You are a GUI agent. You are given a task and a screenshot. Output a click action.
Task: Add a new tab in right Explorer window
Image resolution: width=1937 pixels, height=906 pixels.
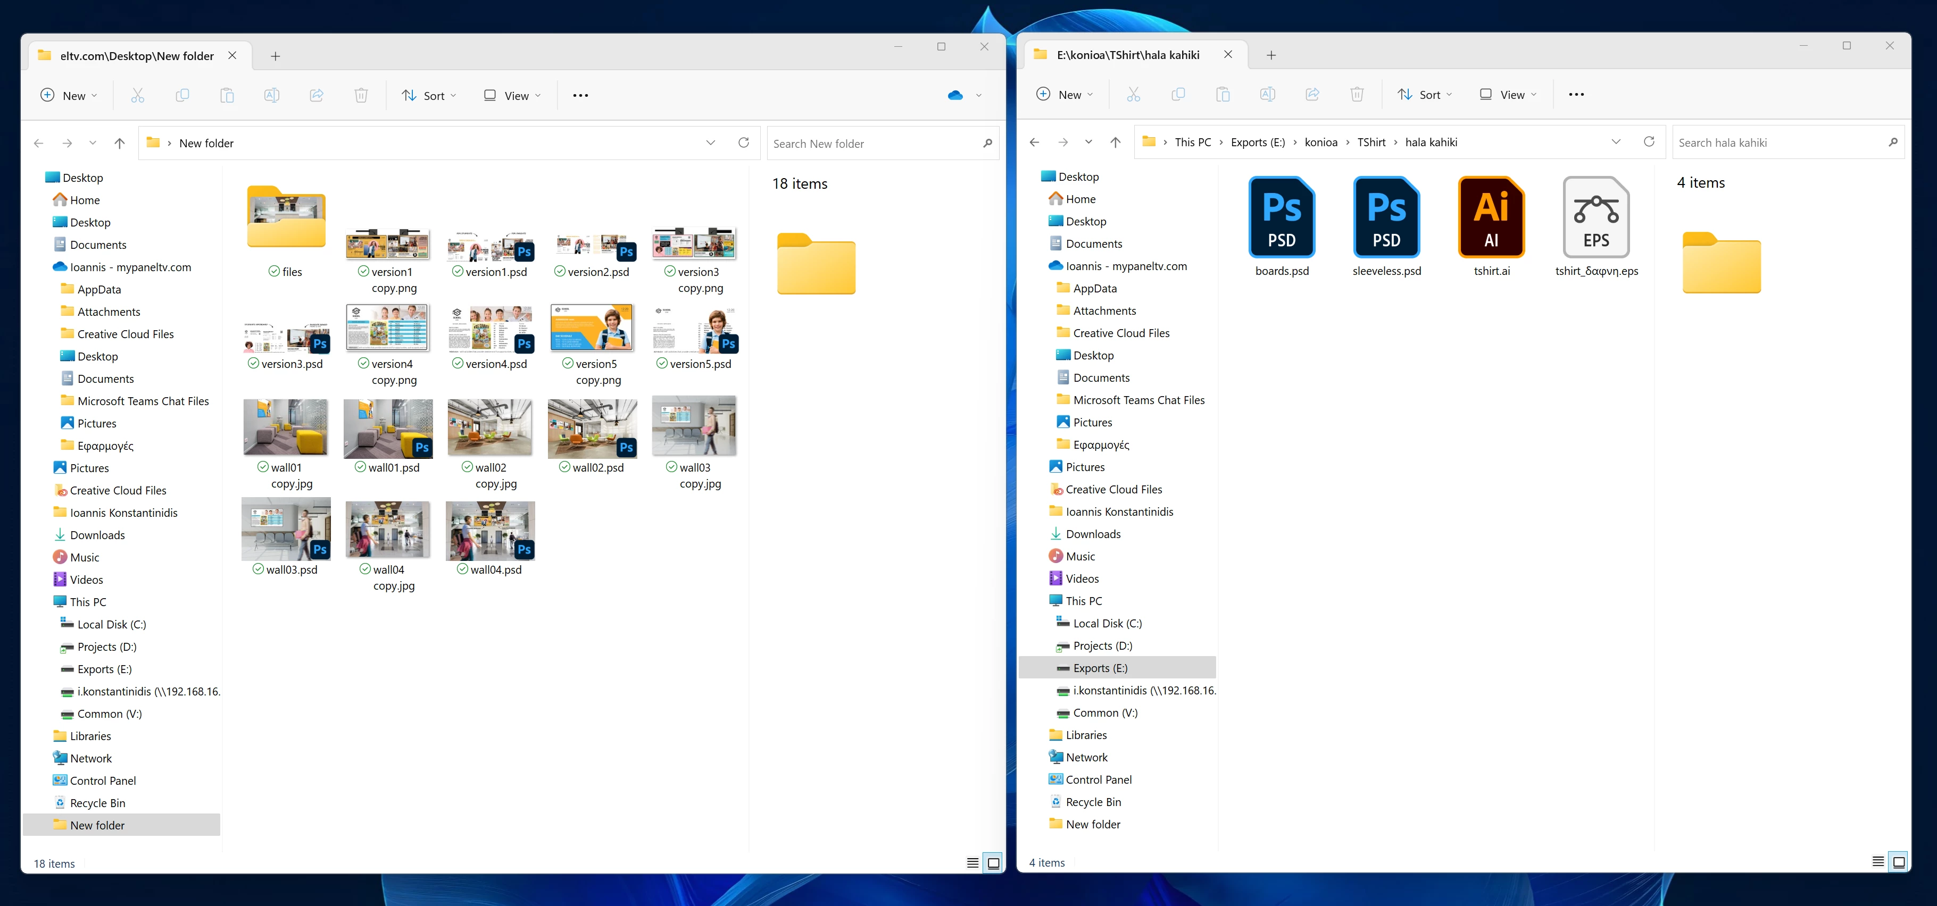pos(1271,55)
